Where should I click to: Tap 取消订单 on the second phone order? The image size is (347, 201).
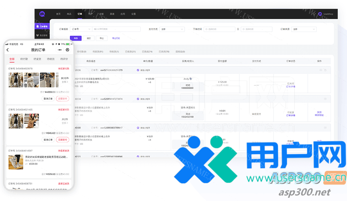pos(48,139)
